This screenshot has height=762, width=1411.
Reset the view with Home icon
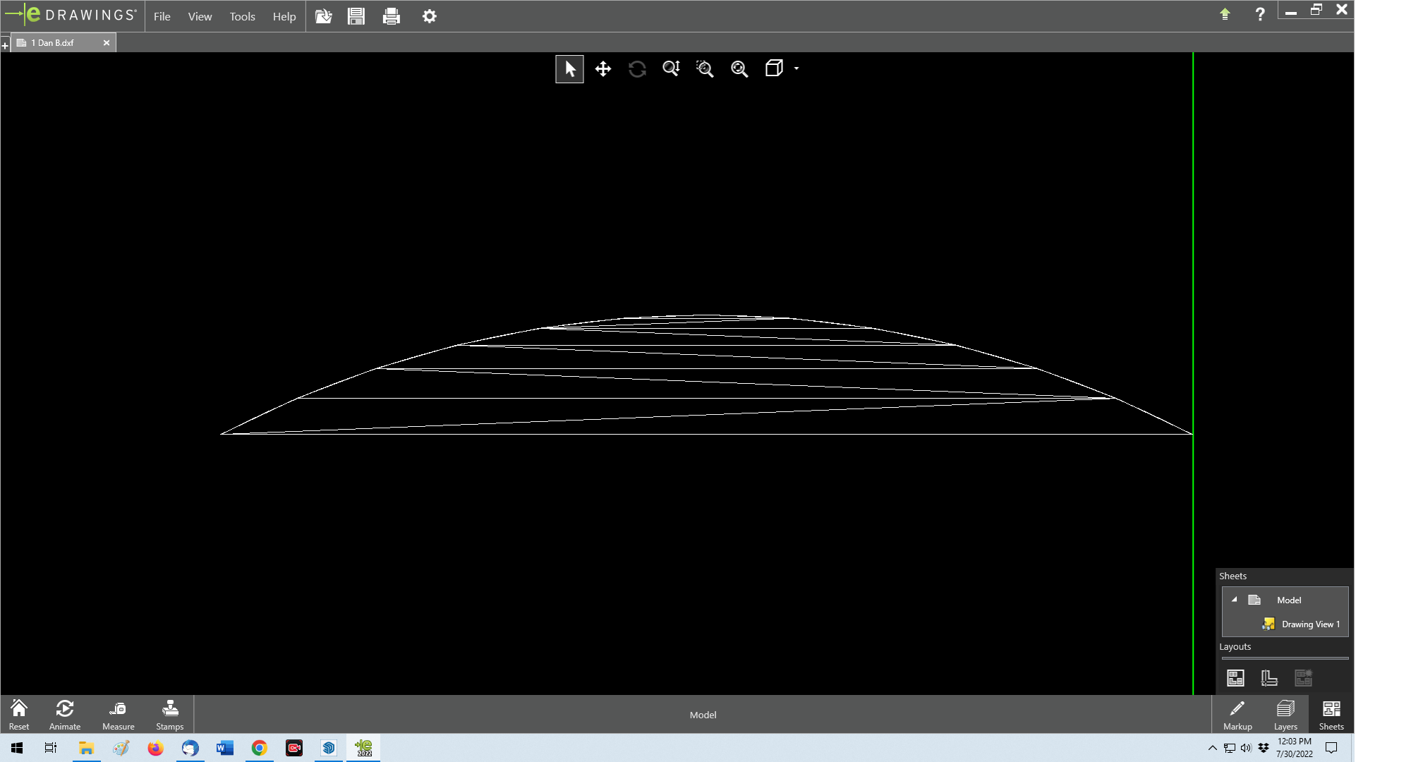click(x=19, y=715)
